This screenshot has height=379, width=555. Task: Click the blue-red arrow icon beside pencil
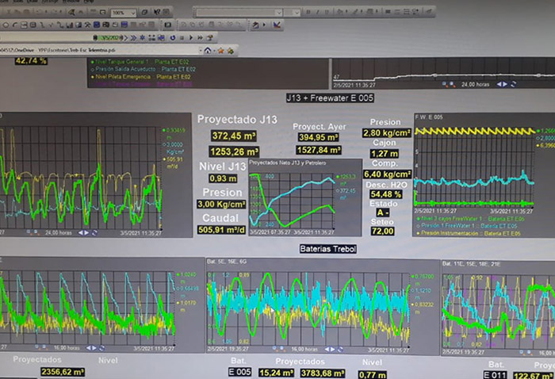pyautogui.click(x=277, y=25)
